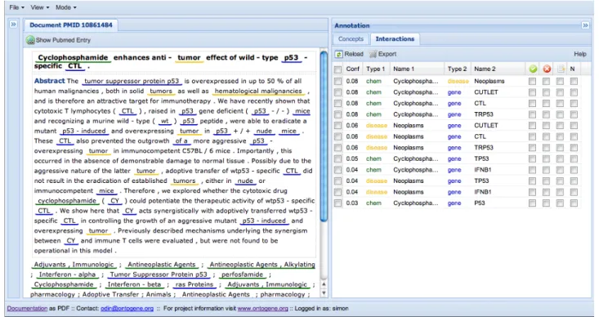Click the MeSH term Interferon - beta

pyautogui.click(x=134, y=284)
